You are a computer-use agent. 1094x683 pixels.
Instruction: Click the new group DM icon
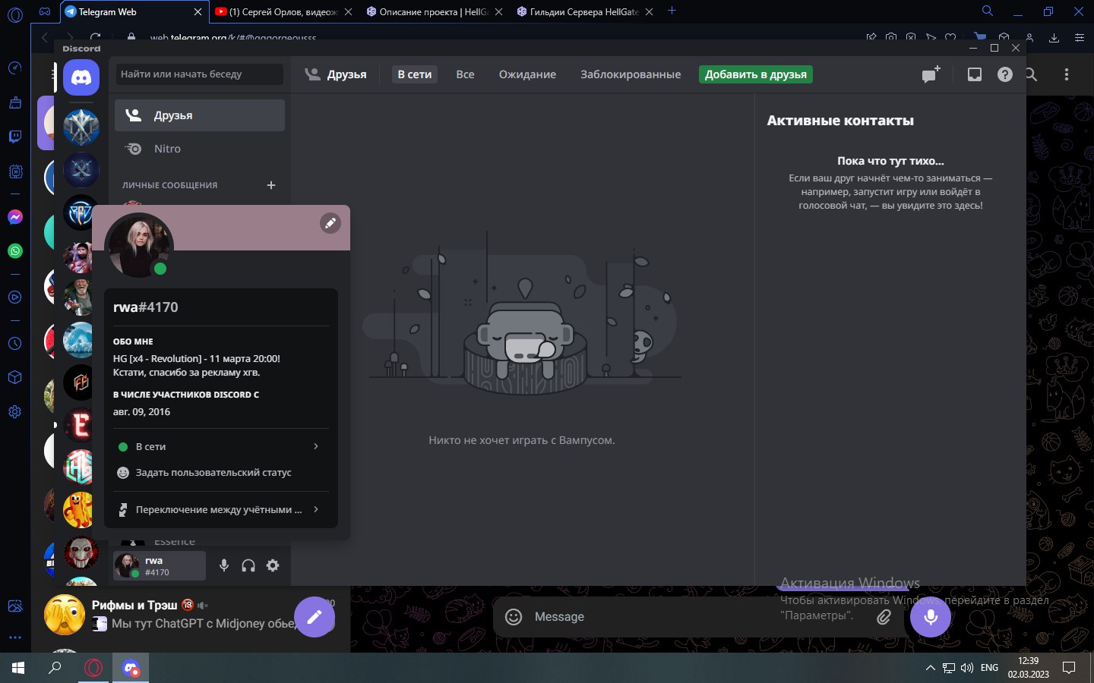tap(931, 74)
